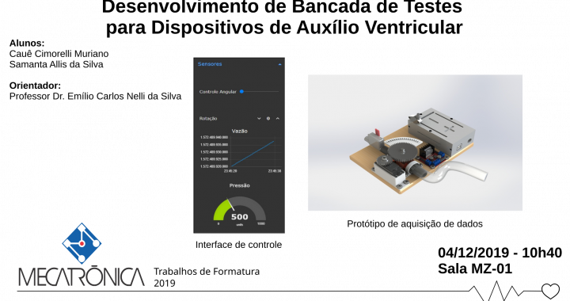Decrease Rotação with the down chevron
The width and height of the screenshot is (570, 301).
click(259, 119)
